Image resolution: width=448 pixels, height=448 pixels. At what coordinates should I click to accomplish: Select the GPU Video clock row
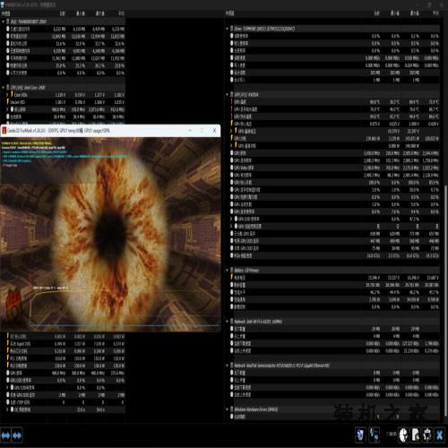[334, 168]
